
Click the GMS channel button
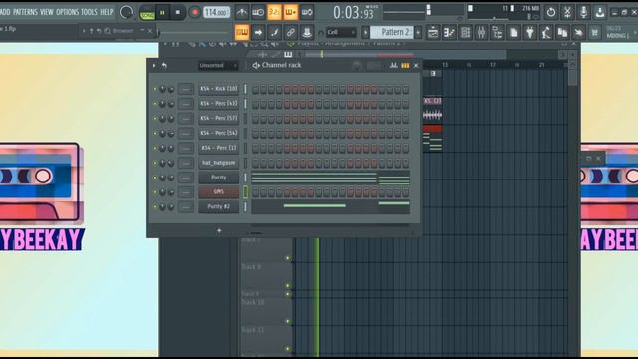coord(219,192)
